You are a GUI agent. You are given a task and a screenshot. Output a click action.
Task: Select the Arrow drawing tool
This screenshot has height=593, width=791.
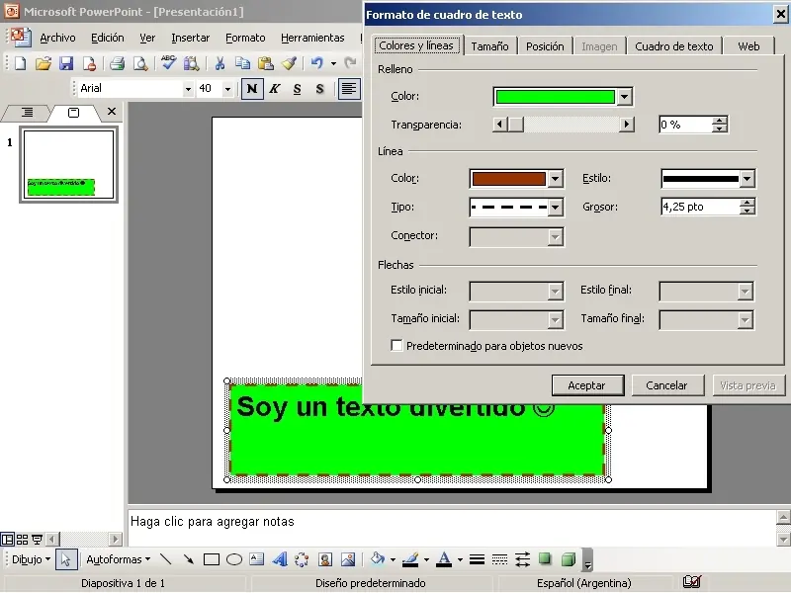coord(188,559)
